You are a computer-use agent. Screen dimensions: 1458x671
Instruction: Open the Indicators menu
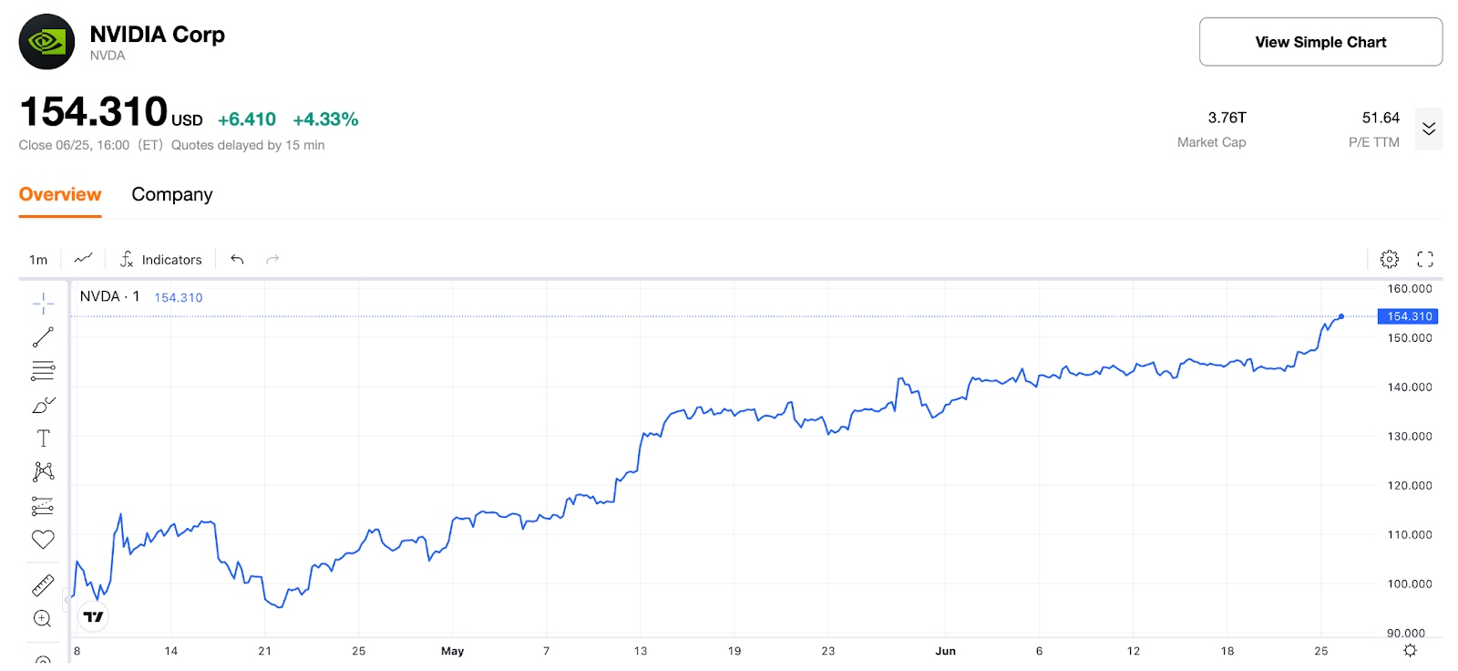(160, 260)
